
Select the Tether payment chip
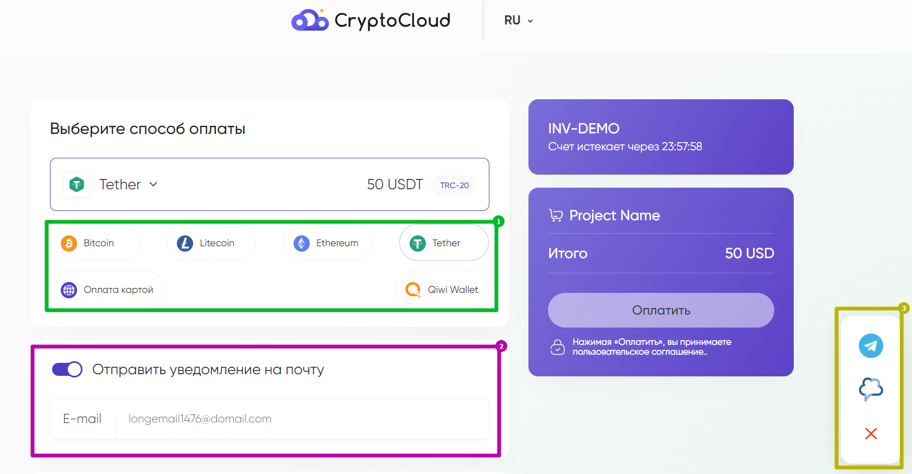443,243
